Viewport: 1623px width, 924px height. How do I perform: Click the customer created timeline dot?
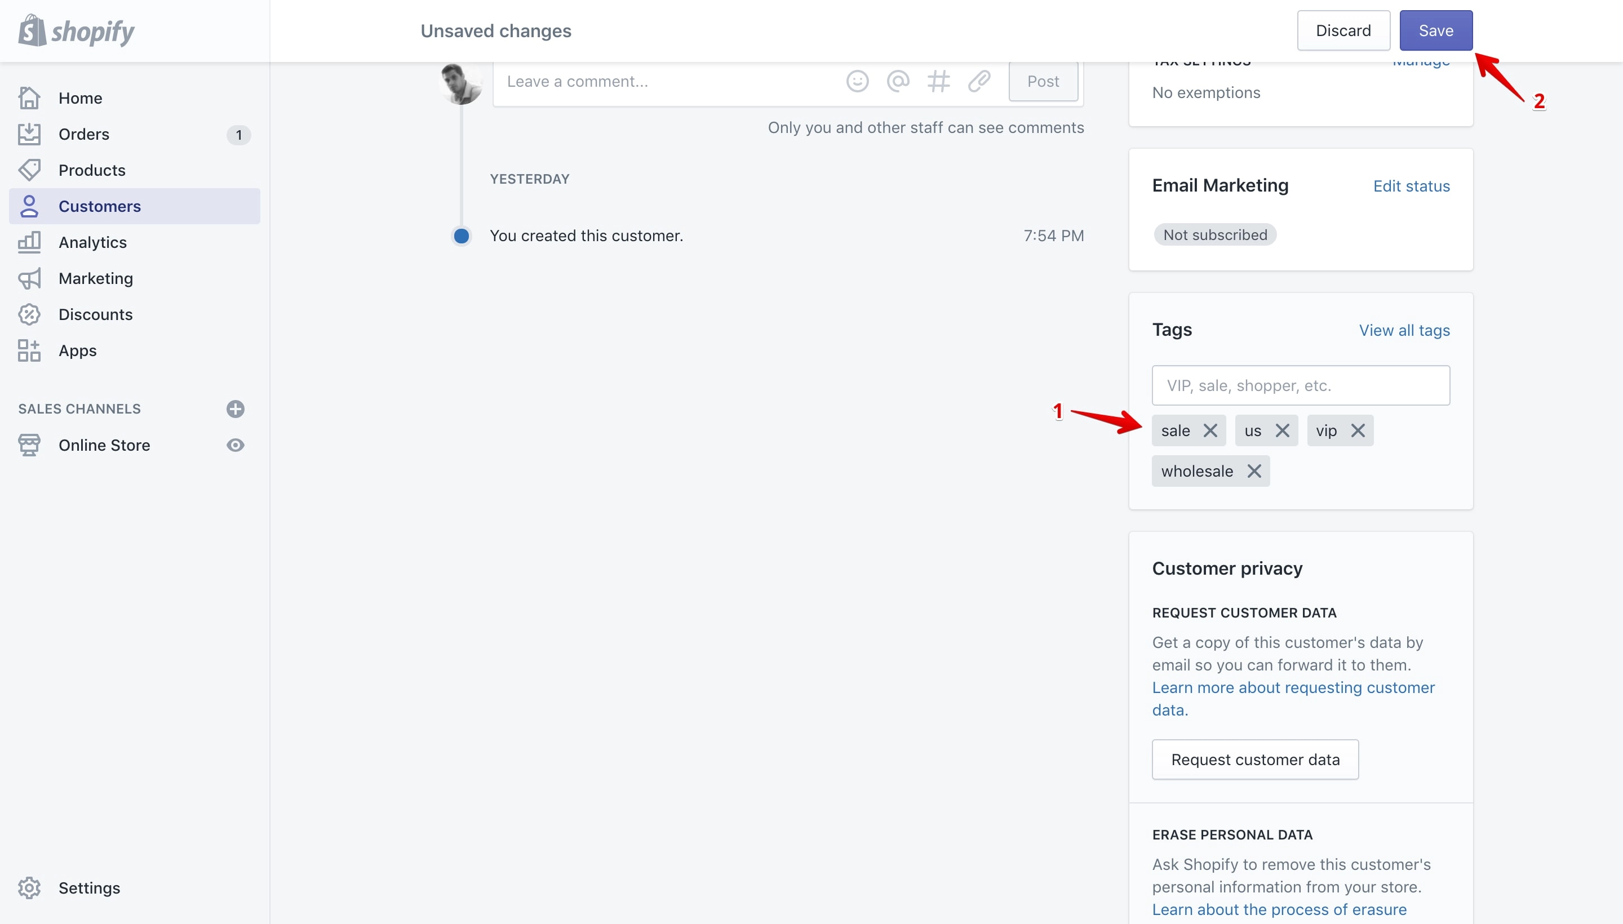[x=462, y=236]
